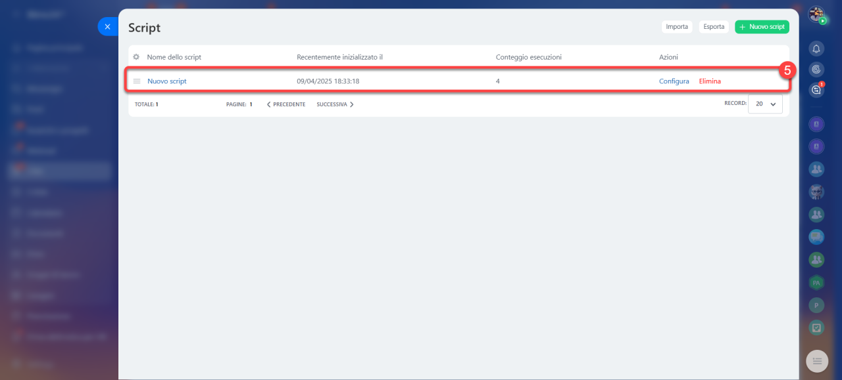Open user profile avatar at top right
Screen dimensions: 842x380
coord(816,14)
